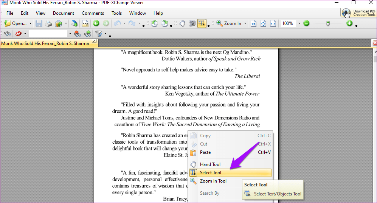
Task: Set Actual Size 1:1 page view
Action: (253, 23)
